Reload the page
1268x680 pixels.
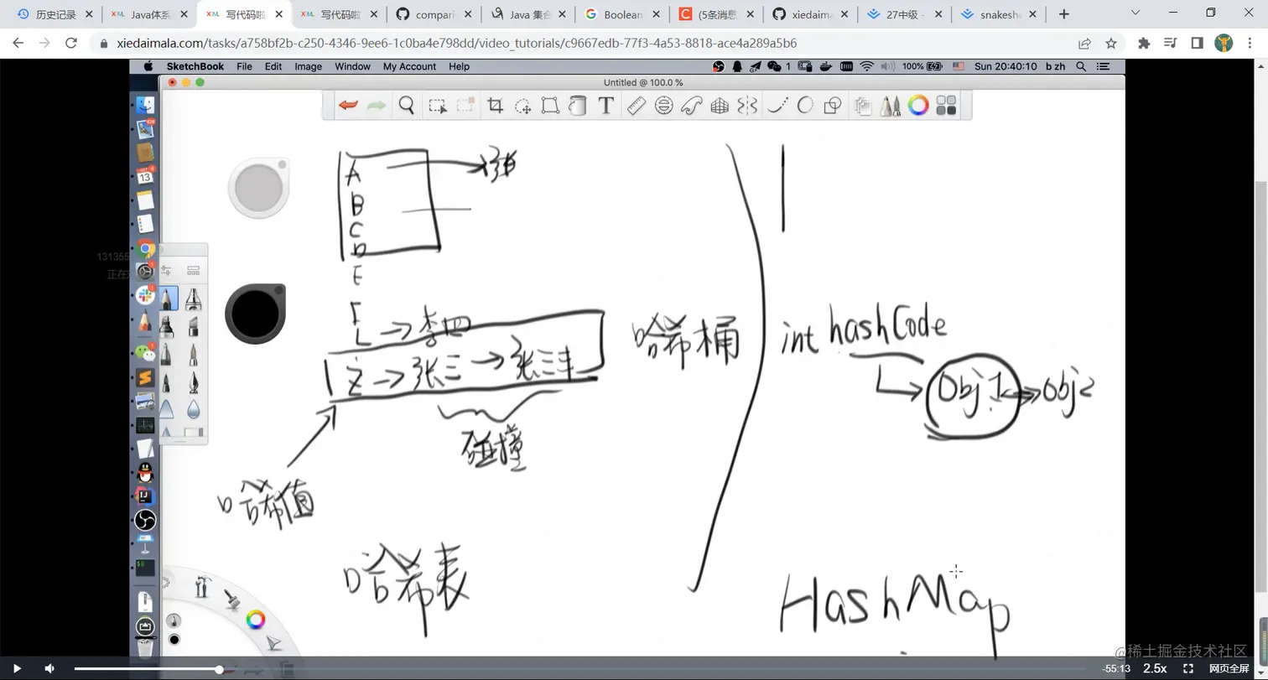point(71,43)
